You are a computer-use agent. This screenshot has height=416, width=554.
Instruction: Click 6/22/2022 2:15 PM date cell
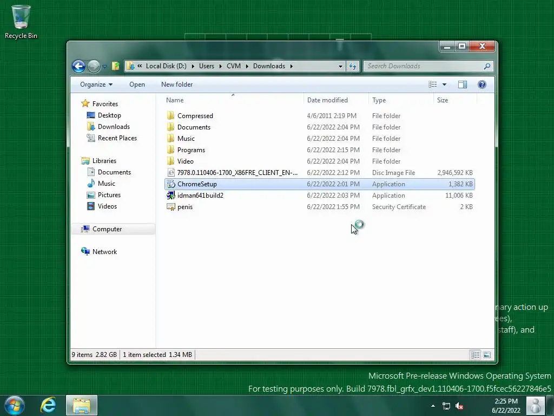(333, 150)
